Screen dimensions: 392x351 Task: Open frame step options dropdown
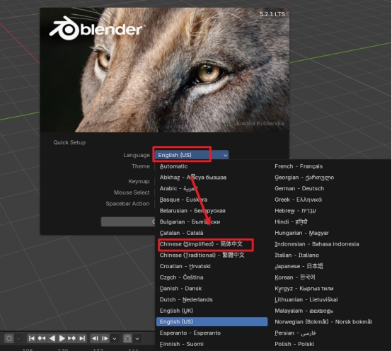pyautogui.click(x=115, y=338)
